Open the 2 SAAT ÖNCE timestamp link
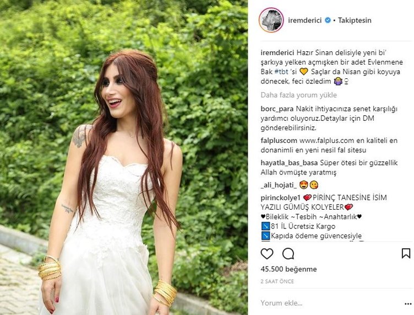414x315 pixels. coord(277,281)
